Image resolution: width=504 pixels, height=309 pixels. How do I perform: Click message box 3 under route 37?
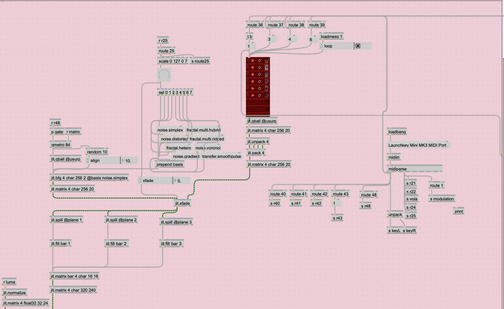pos(271,39)
